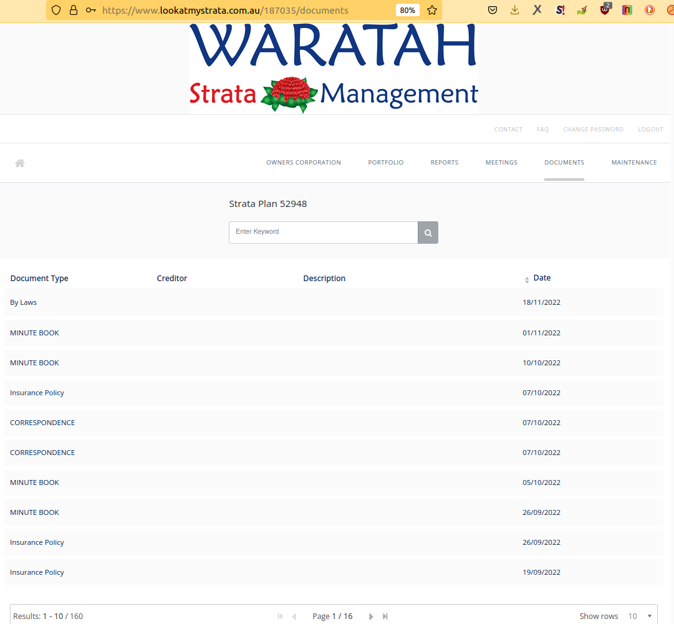Open MINUTE BOOK dated 10/10/2022
This screenshot has height=624, width=674.
334,363
